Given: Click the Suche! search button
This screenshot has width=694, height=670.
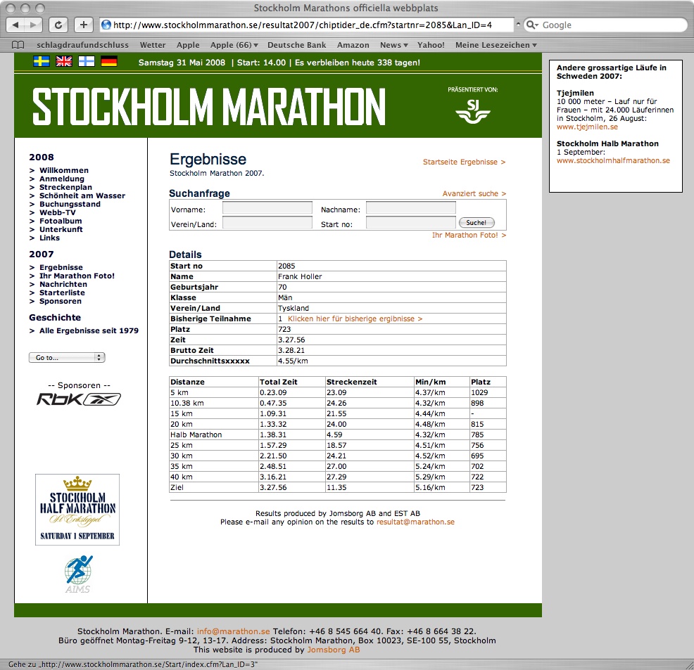Looking at the screenshot, I should point(477,223).
